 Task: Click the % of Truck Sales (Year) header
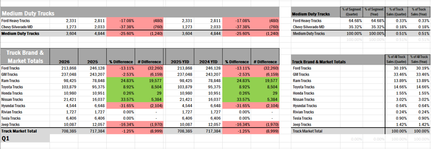pos(419,11)
